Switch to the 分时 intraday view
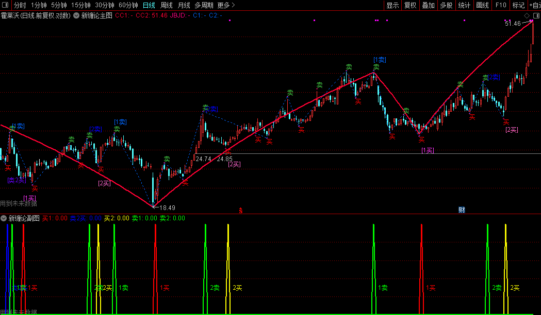541x315 pixels. (x=20, y=5)
